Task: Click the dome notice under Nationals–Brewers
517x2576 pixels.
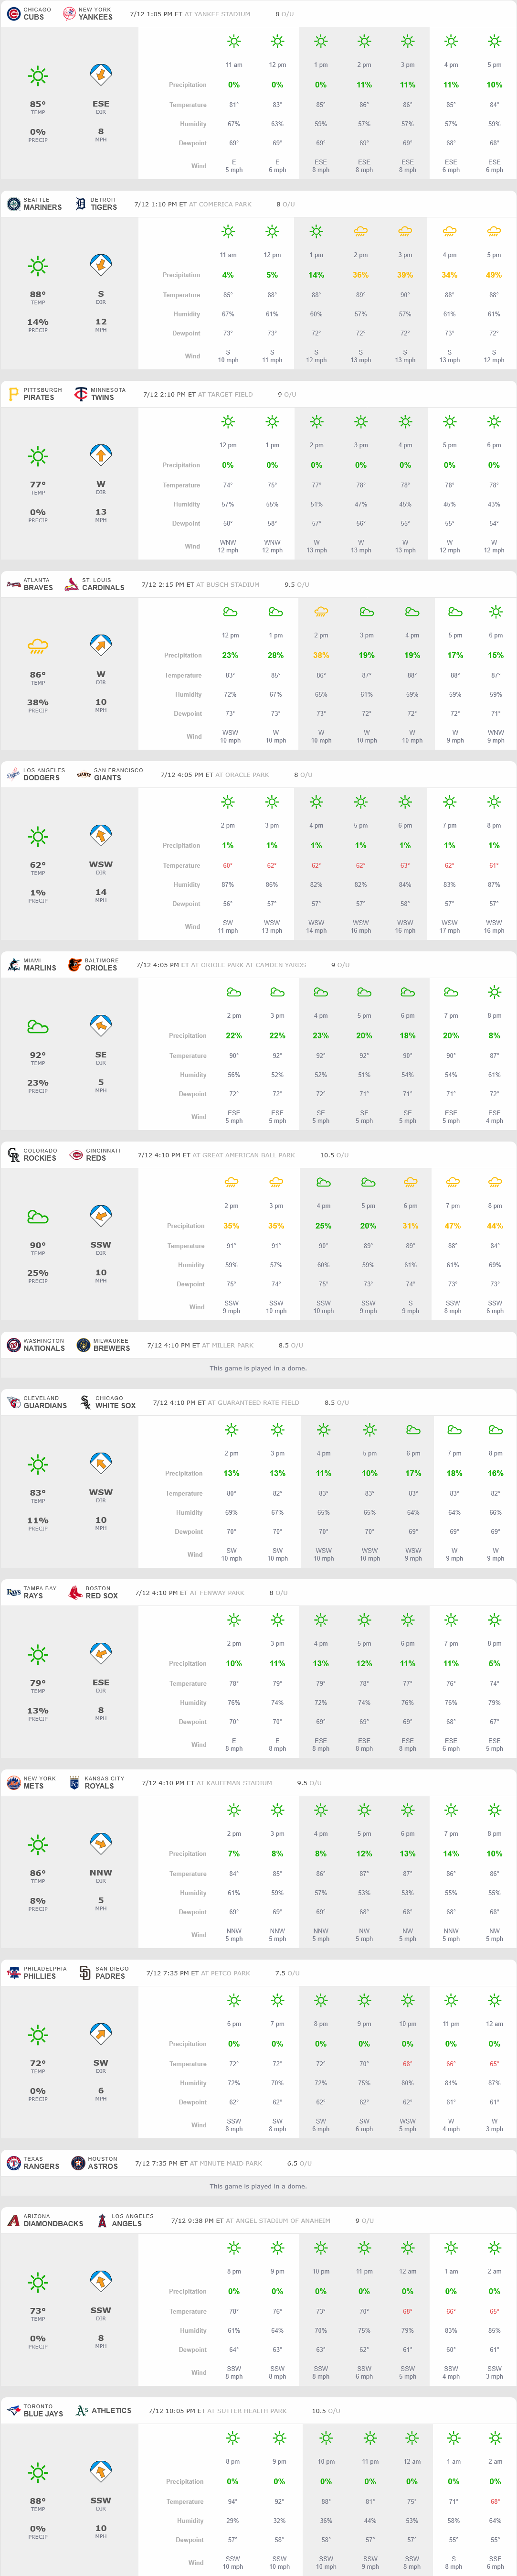Action: pos(258,1368)
